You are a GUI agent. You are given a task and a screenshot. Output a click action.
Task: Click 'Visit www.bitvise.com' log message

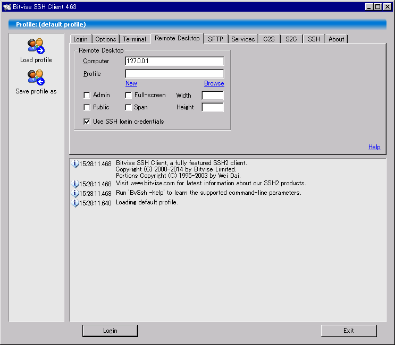click(211, 183)
